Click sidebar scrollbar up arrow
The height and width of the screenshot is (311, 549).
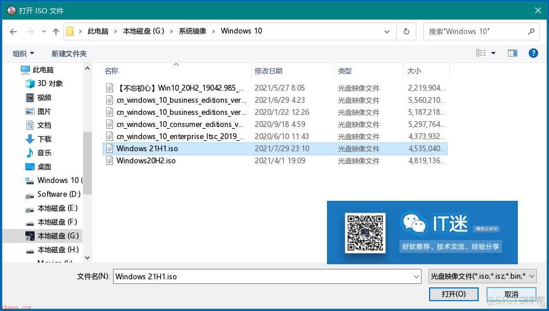click(88, 69)
